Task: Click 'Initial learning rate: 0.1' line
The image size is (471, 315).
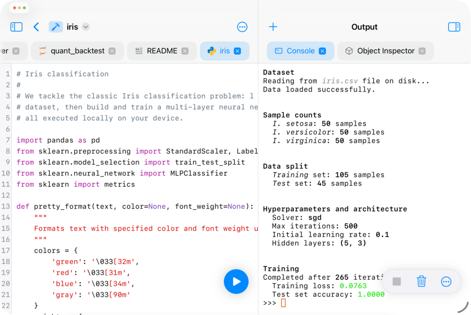Action: (330, 235)
